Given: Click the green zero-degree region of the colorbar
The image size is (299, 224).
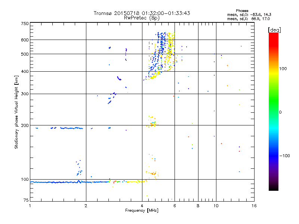Looking at the screenshot, I should (x=274, y=112).
